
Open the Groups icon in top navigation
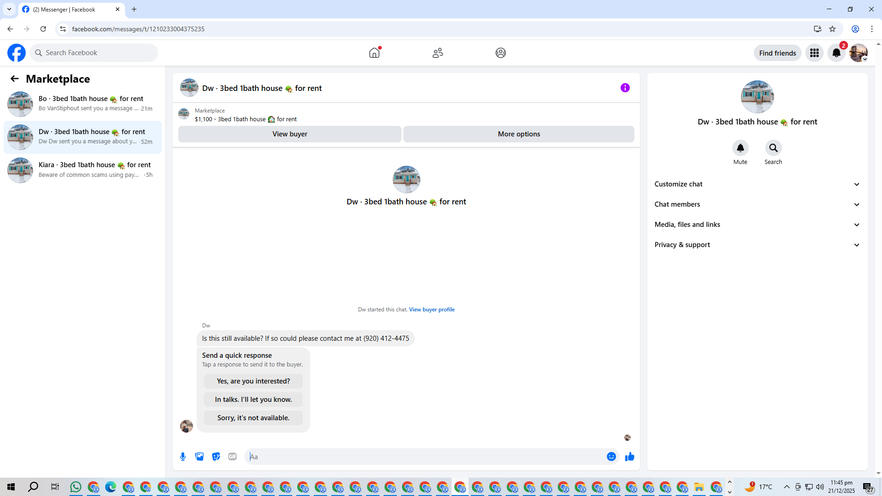point(501,53)
